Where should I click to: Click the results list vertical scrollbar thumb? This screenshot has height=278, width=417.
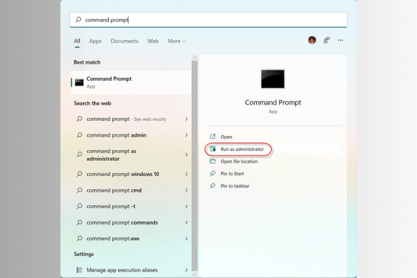(x=195, y=165)
